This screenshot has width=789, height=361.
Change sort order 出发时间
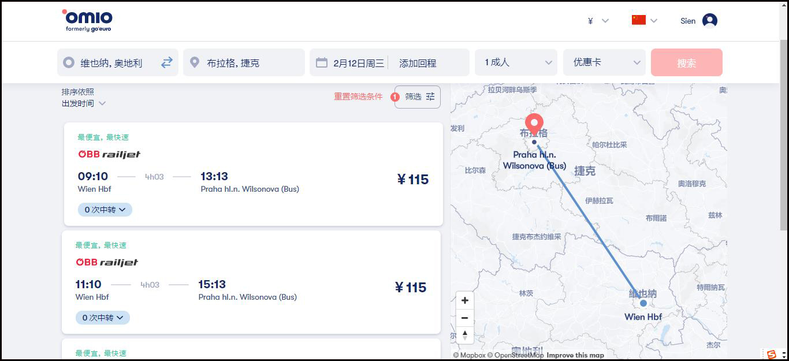pos(84,103)
